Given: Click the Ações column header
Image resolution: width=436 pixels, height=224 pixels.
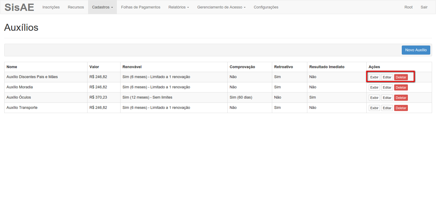Looking at the screenshot, I should [399, 67].
